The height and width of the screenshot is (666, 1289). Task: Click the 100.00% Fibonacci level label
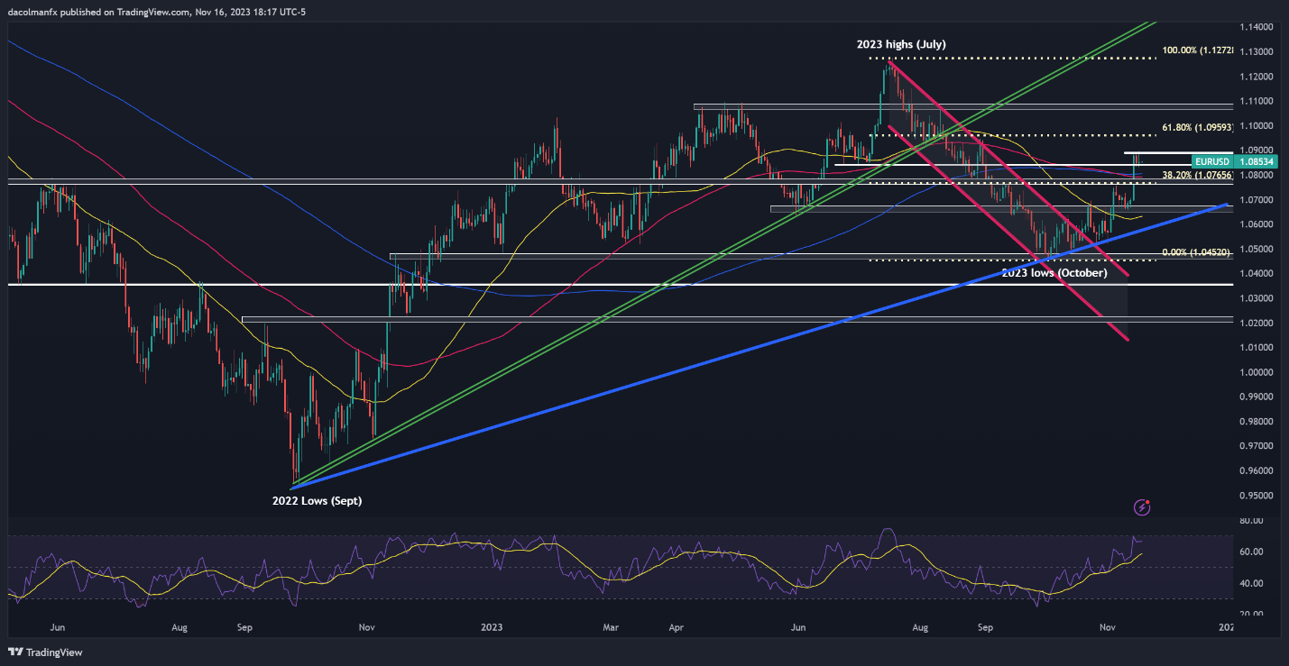[1197, 50]
